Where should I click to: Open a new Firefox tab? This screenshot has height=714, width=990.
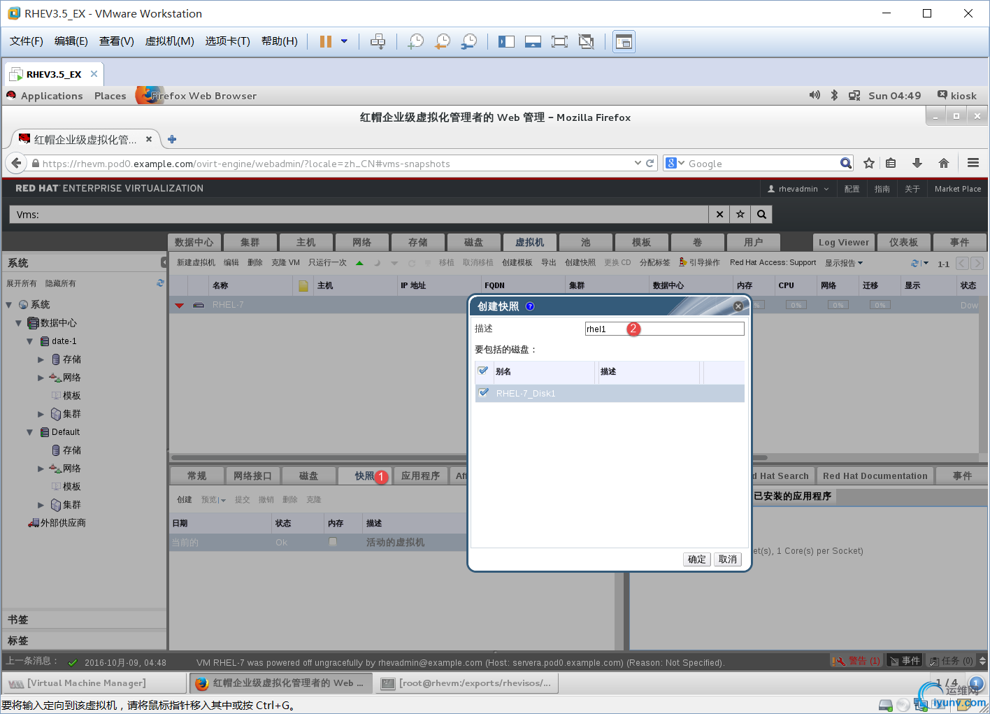pos(172,139)
